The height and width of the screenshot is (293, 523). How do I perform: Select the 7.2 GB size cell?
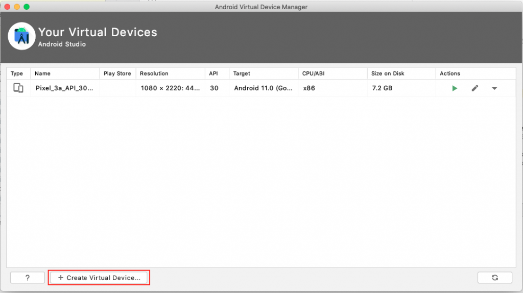(x=401, y=88)
